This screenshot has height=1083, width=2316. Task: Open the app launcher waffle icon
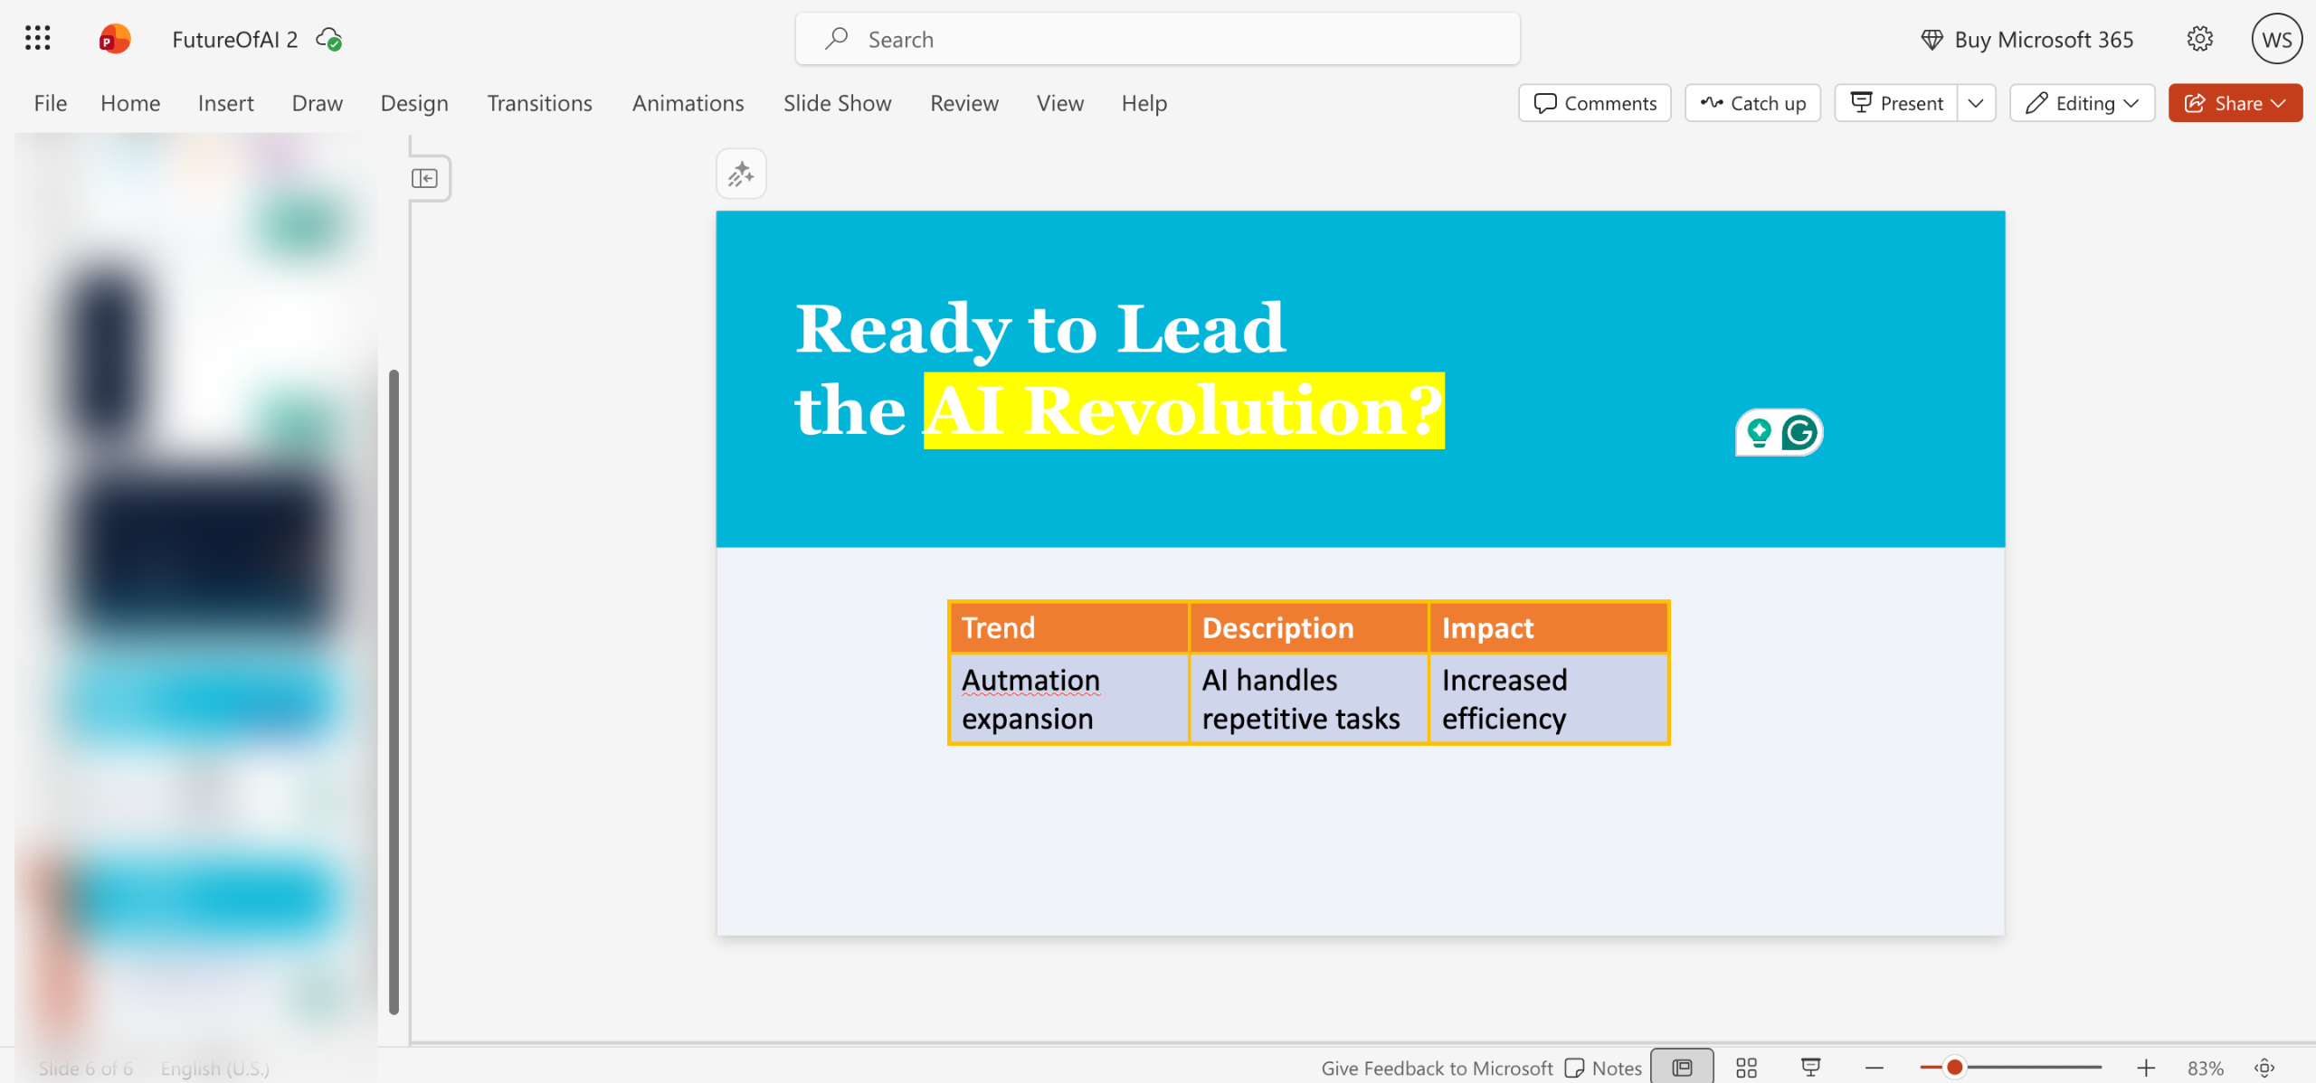[x=37, y=38]
